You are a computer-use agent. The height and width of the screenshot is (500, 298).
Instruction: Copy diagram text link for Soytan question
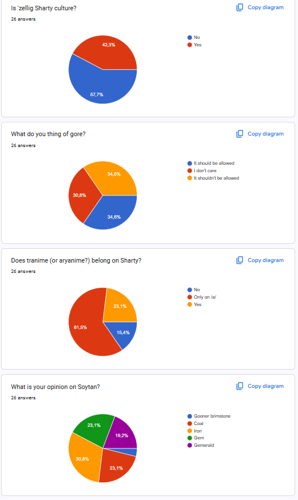pyautogui.click(x=265, y=386)
